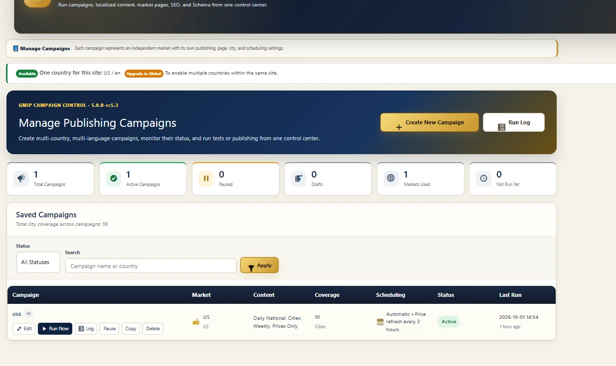The height and width of the screenshot is (366, 616).
Task: Click 'Daily National, Cities, Weekly, Prices Only' content cell
Action: pyautogui.click(x=277, y=322)
